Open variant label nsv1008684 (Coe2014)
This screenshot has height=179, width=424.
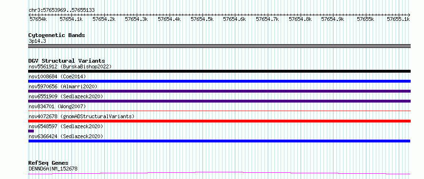point(57,76)
